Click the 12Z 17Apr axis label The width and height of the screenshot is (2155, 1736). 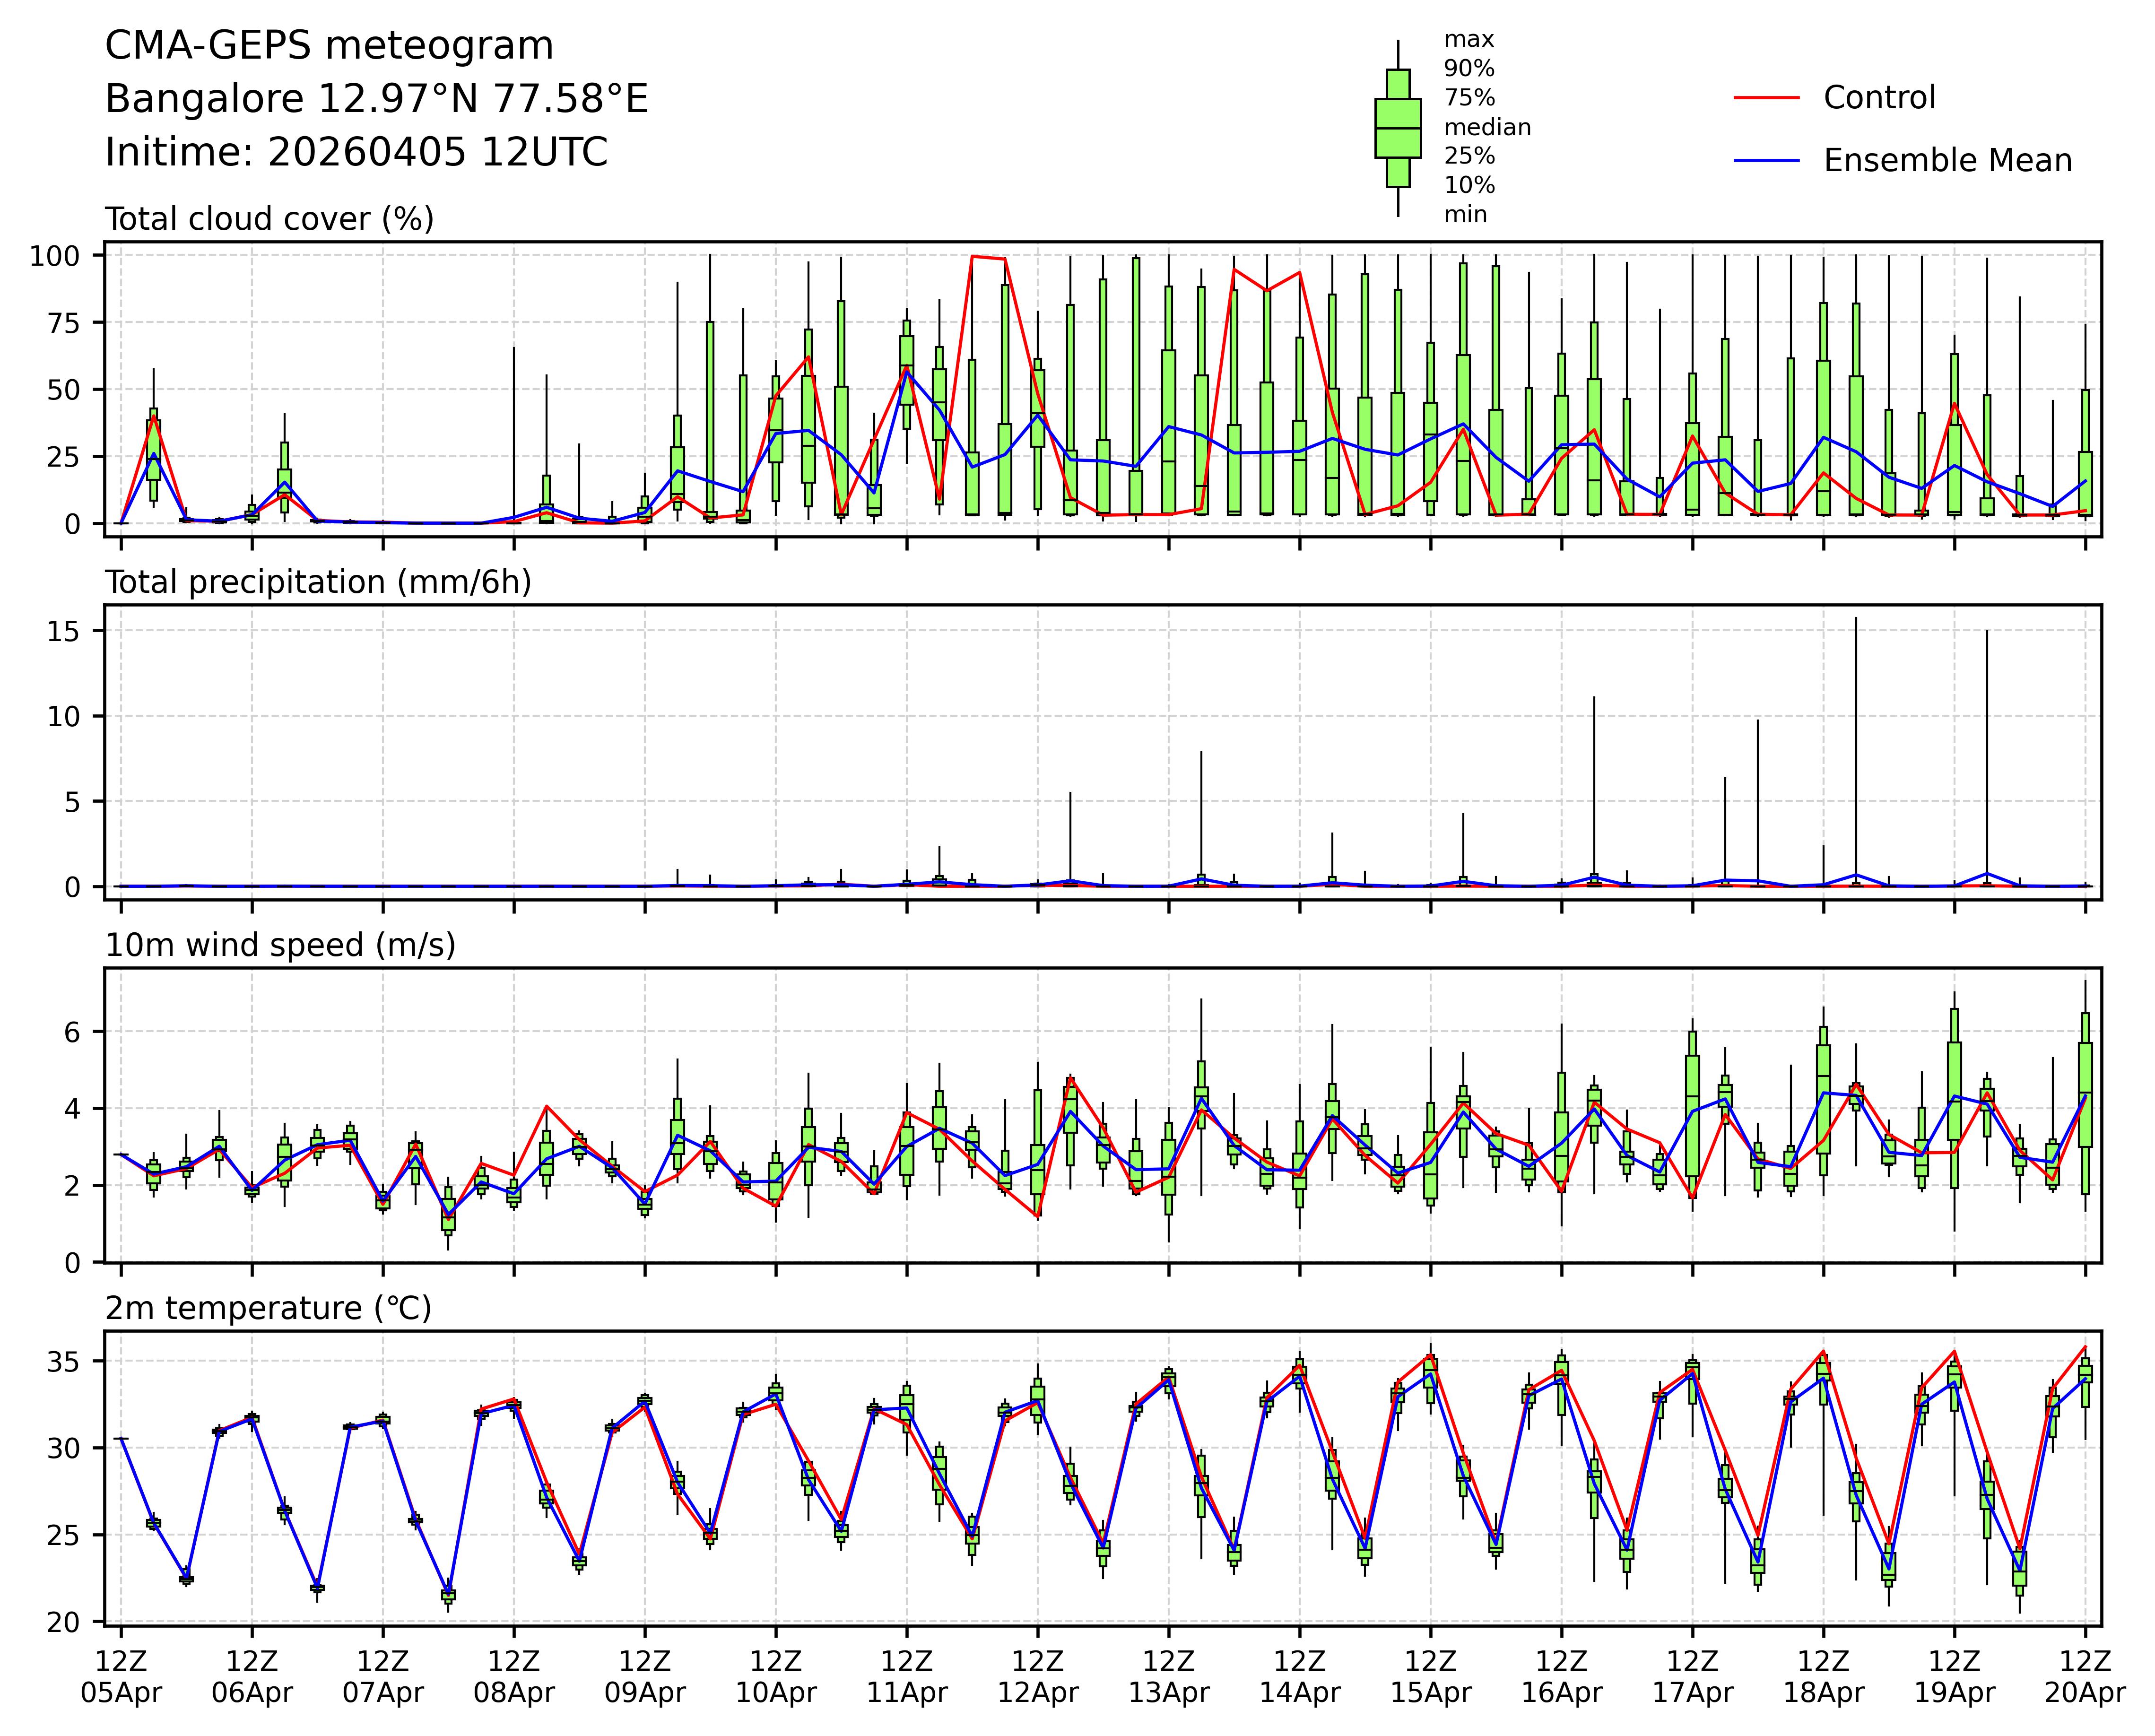(1692, 1677)
